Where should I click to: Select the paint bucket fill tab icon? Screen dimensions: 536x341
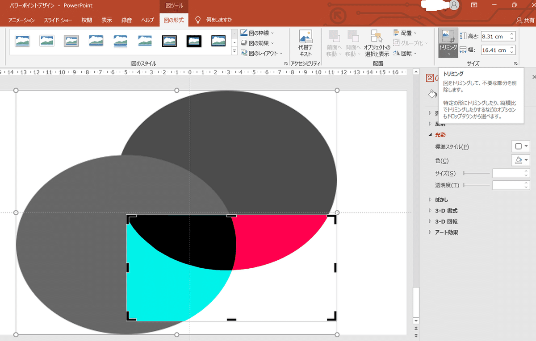click(x=432, y=94)
